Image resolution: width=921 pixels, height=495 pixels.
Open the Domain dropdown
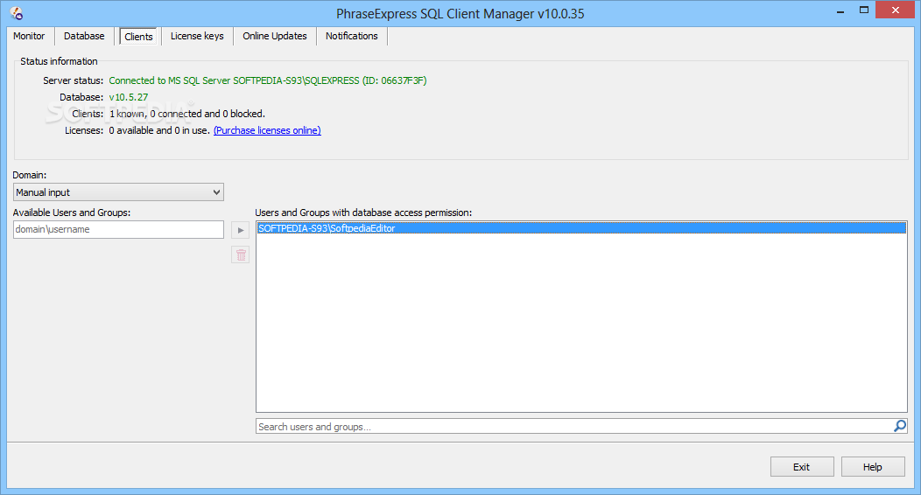pyautogui.click(x=118, y=192)
